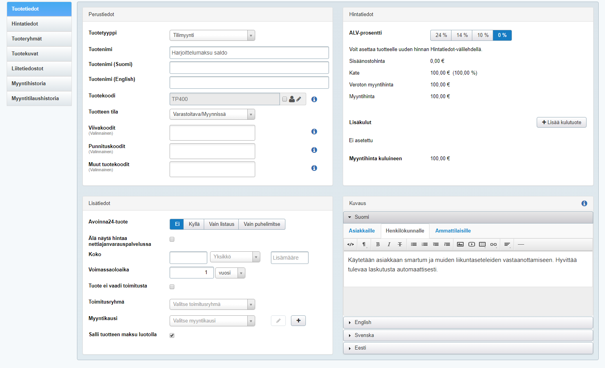The image size is (605, 368).
Task: Open the Tuotetyyppi dropdown
Action: pos(212,35)
